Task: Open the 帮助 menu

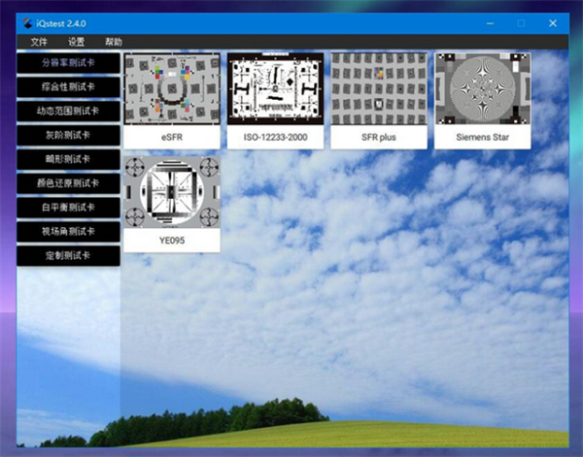Action: [x=114, y=42]
